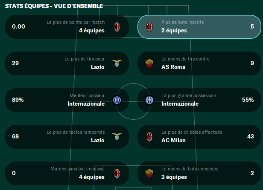Select Internazionale under La plus grande possession
The width and height of the screenshot is (263, 190).
180,104
